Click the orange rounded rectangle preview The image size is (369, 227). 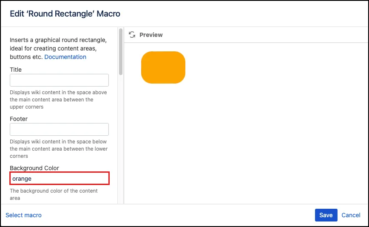click(x=163, y=67)
